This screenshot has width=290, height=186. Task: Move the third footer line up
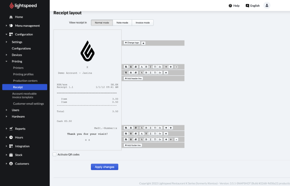[166, 139]
